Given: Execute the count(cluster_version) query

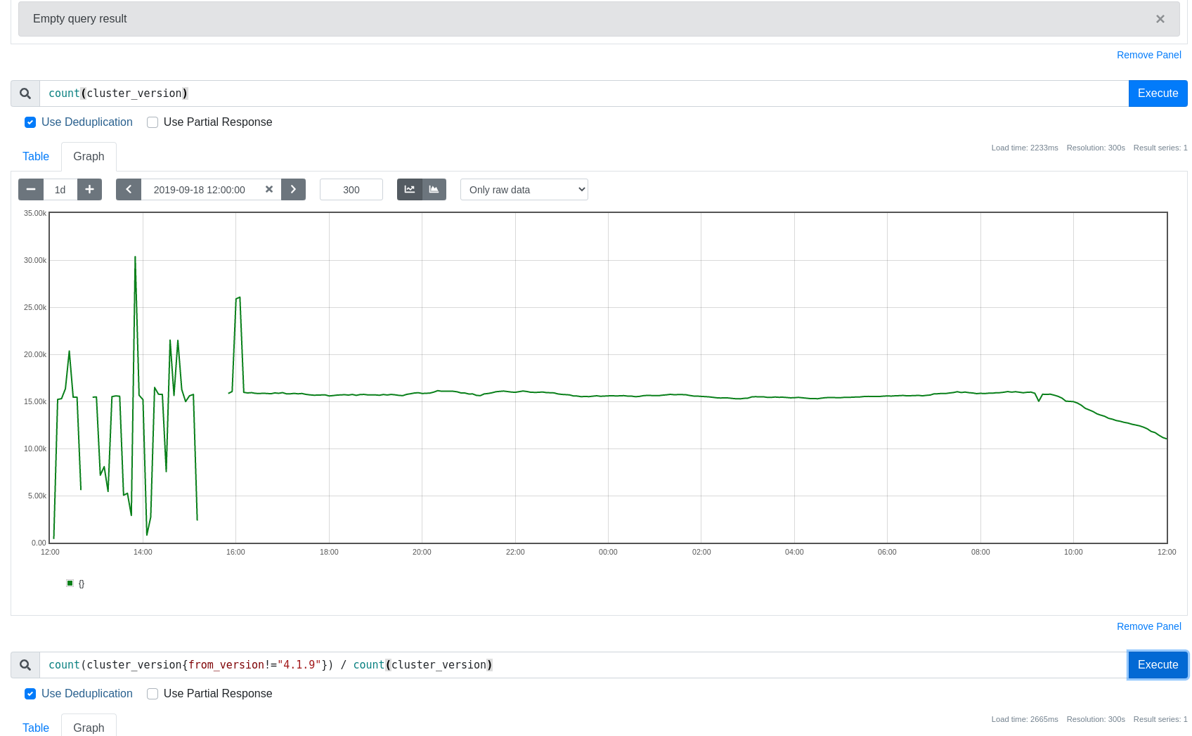Looking at the screenshot, I should (x=1158, y=93).
